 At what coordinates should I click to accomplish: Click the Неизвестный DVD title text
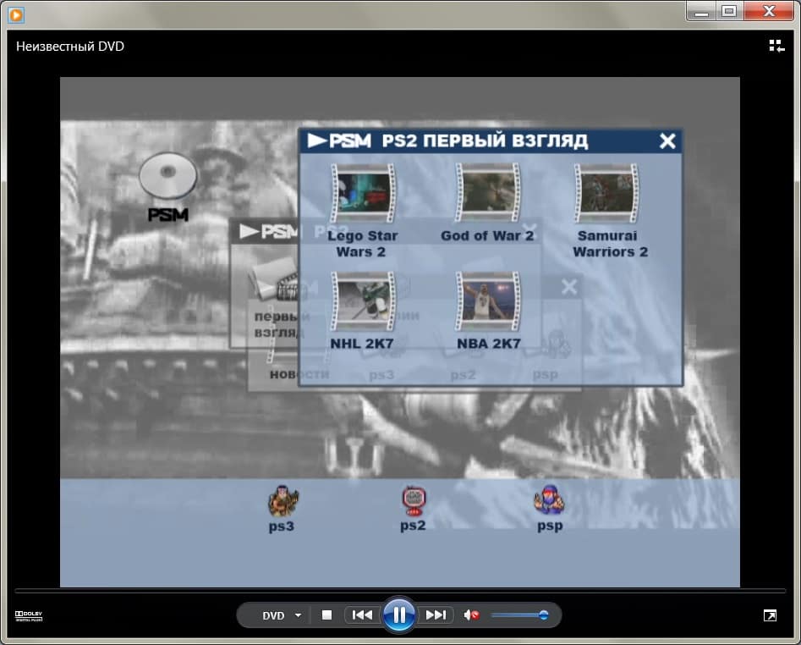tap(70, 47)
